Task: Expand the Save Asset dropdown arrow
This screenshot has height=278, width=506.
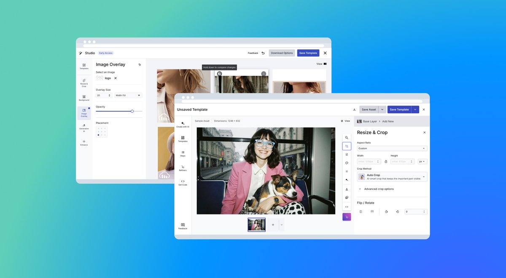Action: click(x=382, y=110)
